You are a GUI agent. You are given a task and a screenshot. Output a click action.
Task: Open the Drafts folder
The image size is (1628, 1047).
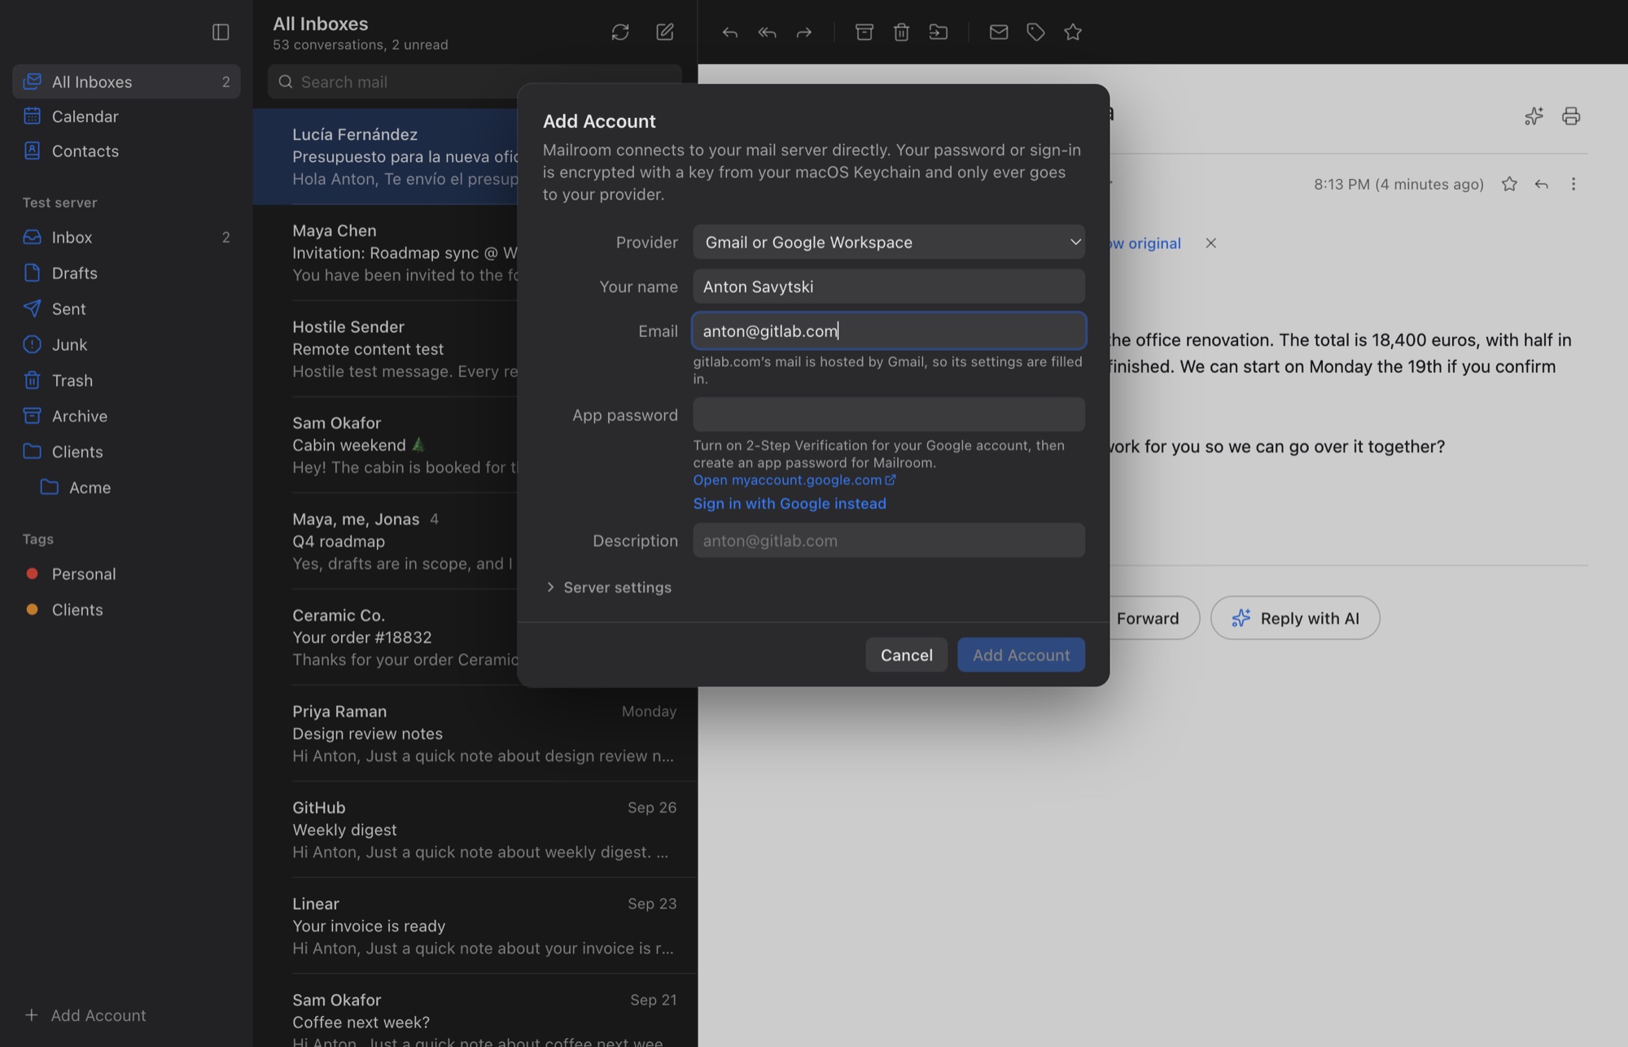[126, 273]
